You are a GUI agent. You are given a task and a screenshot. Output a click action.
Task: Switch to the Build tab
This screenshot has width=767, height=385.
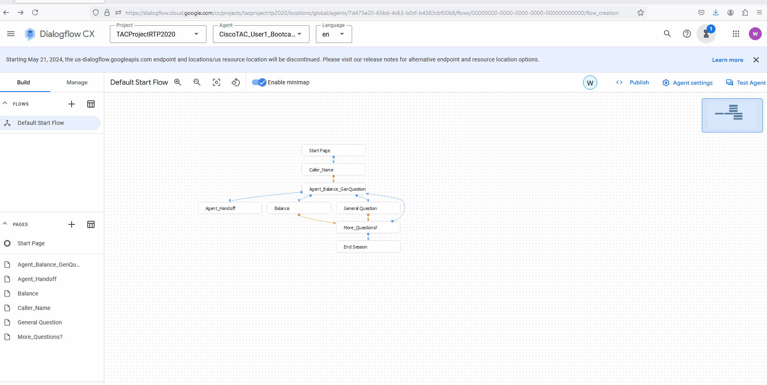point(24,82)
